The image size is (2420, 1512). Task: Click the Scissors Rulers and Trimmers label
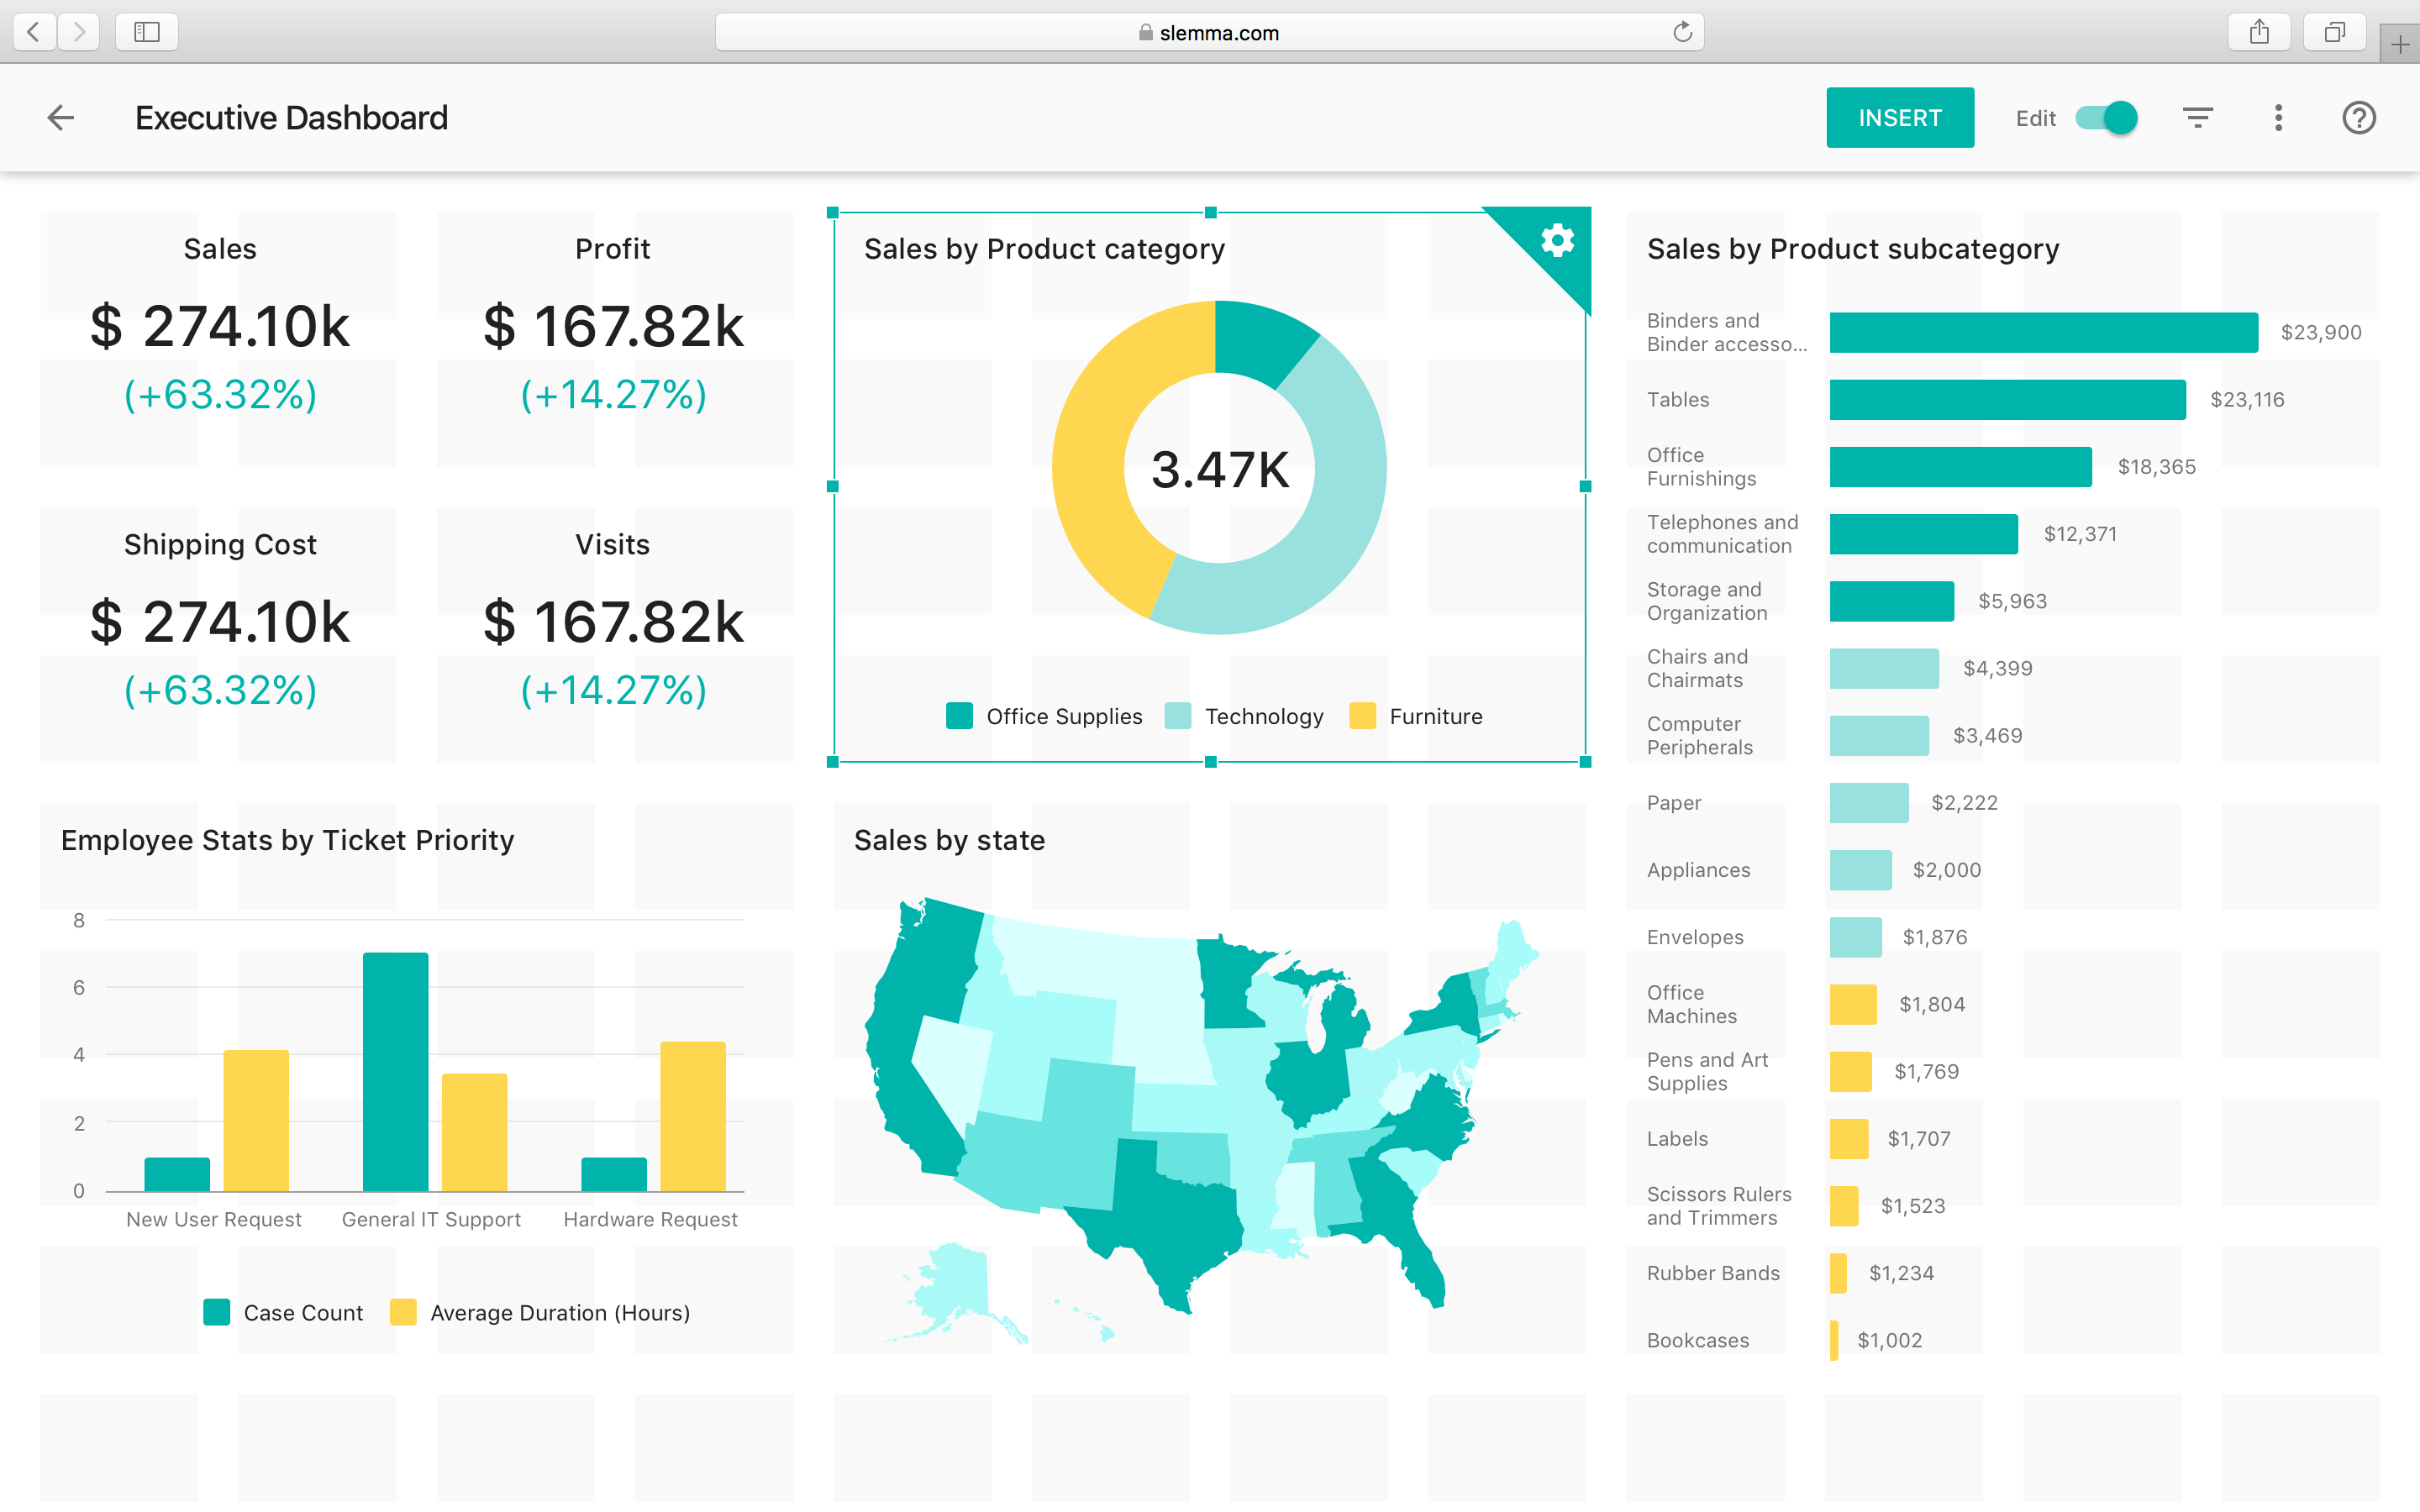1719,1206
